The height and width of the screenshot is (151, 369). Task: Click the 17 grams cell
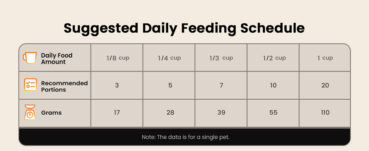[x=117, y=112]
